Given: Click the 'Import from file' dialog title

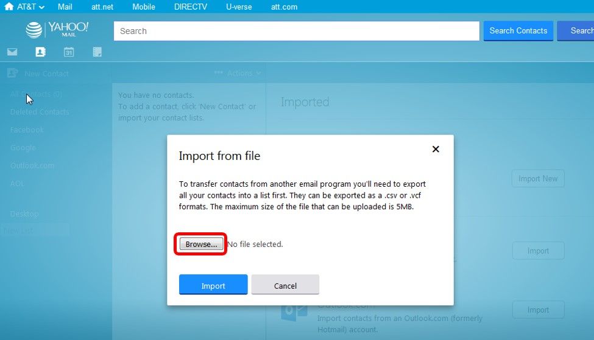Looking at the screenshot, I should point(219,156).
